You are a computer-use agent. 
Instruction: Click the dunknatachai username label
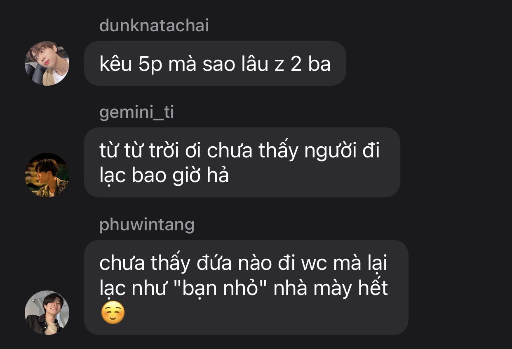pos(154,26)
